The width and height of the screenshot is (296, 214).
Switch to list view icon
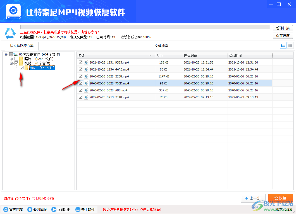(x=283, y=45)
